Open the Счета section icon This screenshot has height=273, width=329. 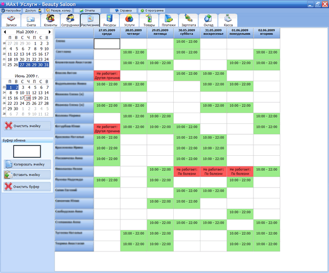pos(31,21)
